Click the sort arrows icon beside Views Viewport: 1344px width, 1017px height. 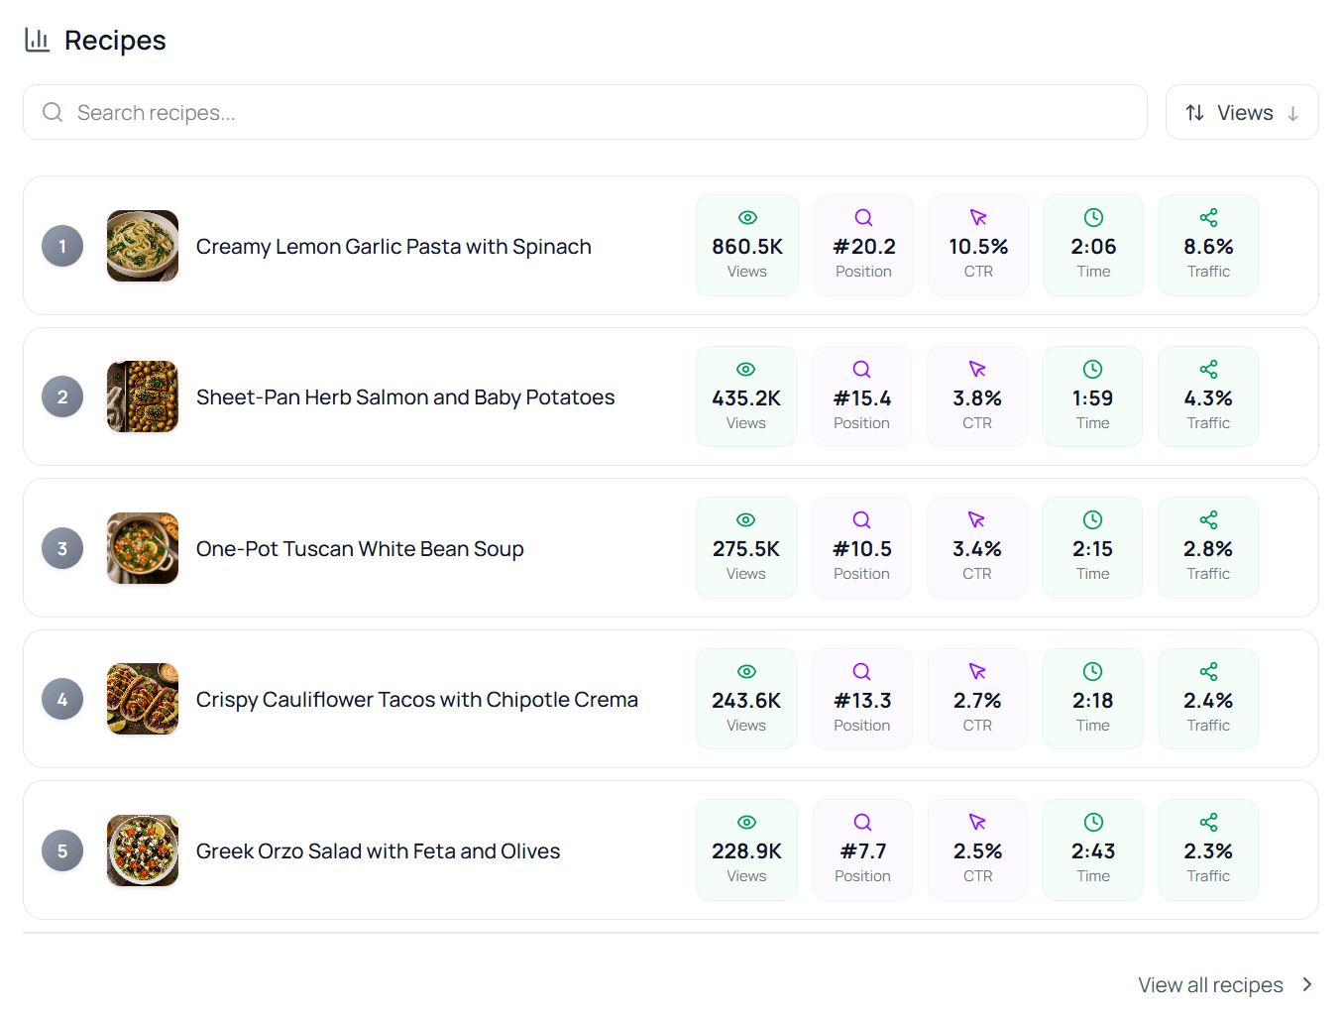pyautogui.click(x=1195, y=112)
